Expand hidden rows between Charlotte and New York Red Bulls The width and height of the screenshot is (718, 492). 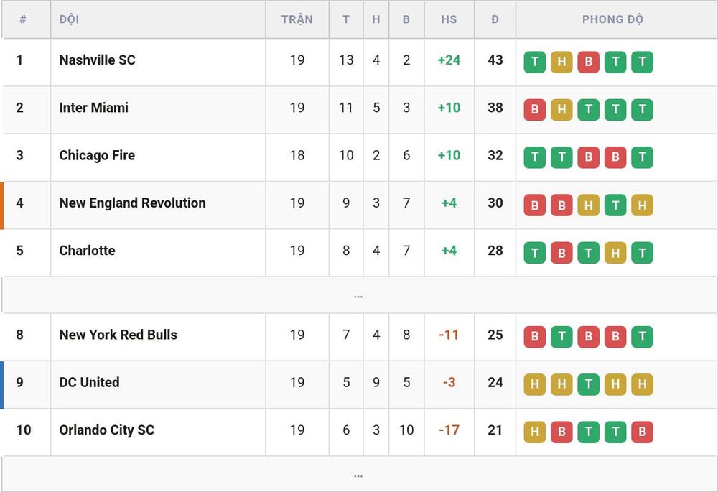pyautogui.click(x=358, y=295)
